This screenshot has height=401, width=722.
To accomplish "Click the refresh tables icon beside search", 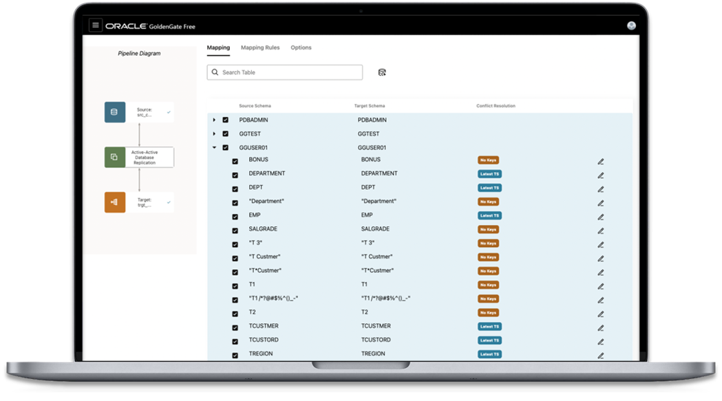I will 382,72.
